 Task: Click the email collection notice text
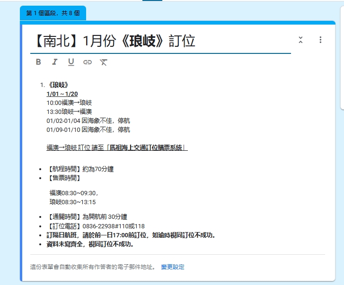93,267
